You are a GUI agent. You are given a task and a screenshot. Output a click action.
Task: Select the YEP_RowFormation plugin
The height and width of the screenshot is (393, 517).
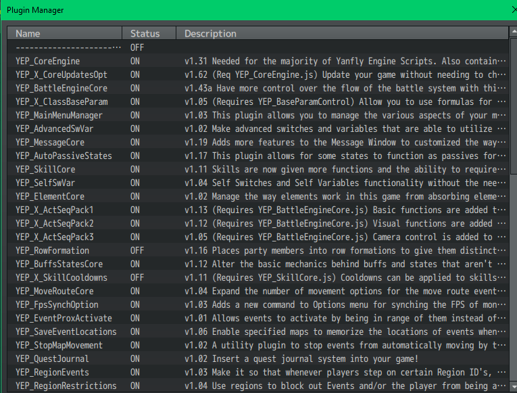[x=258, y=250]
